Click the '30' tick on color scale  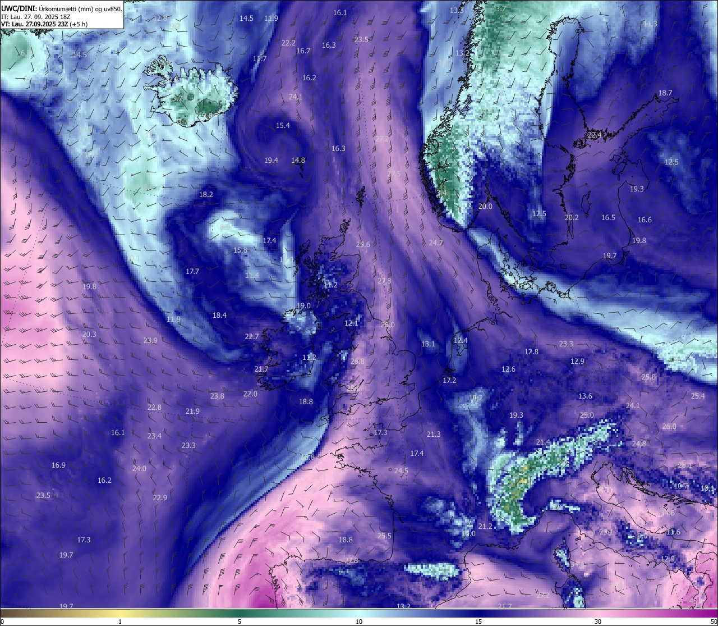(x=598, y=622)
